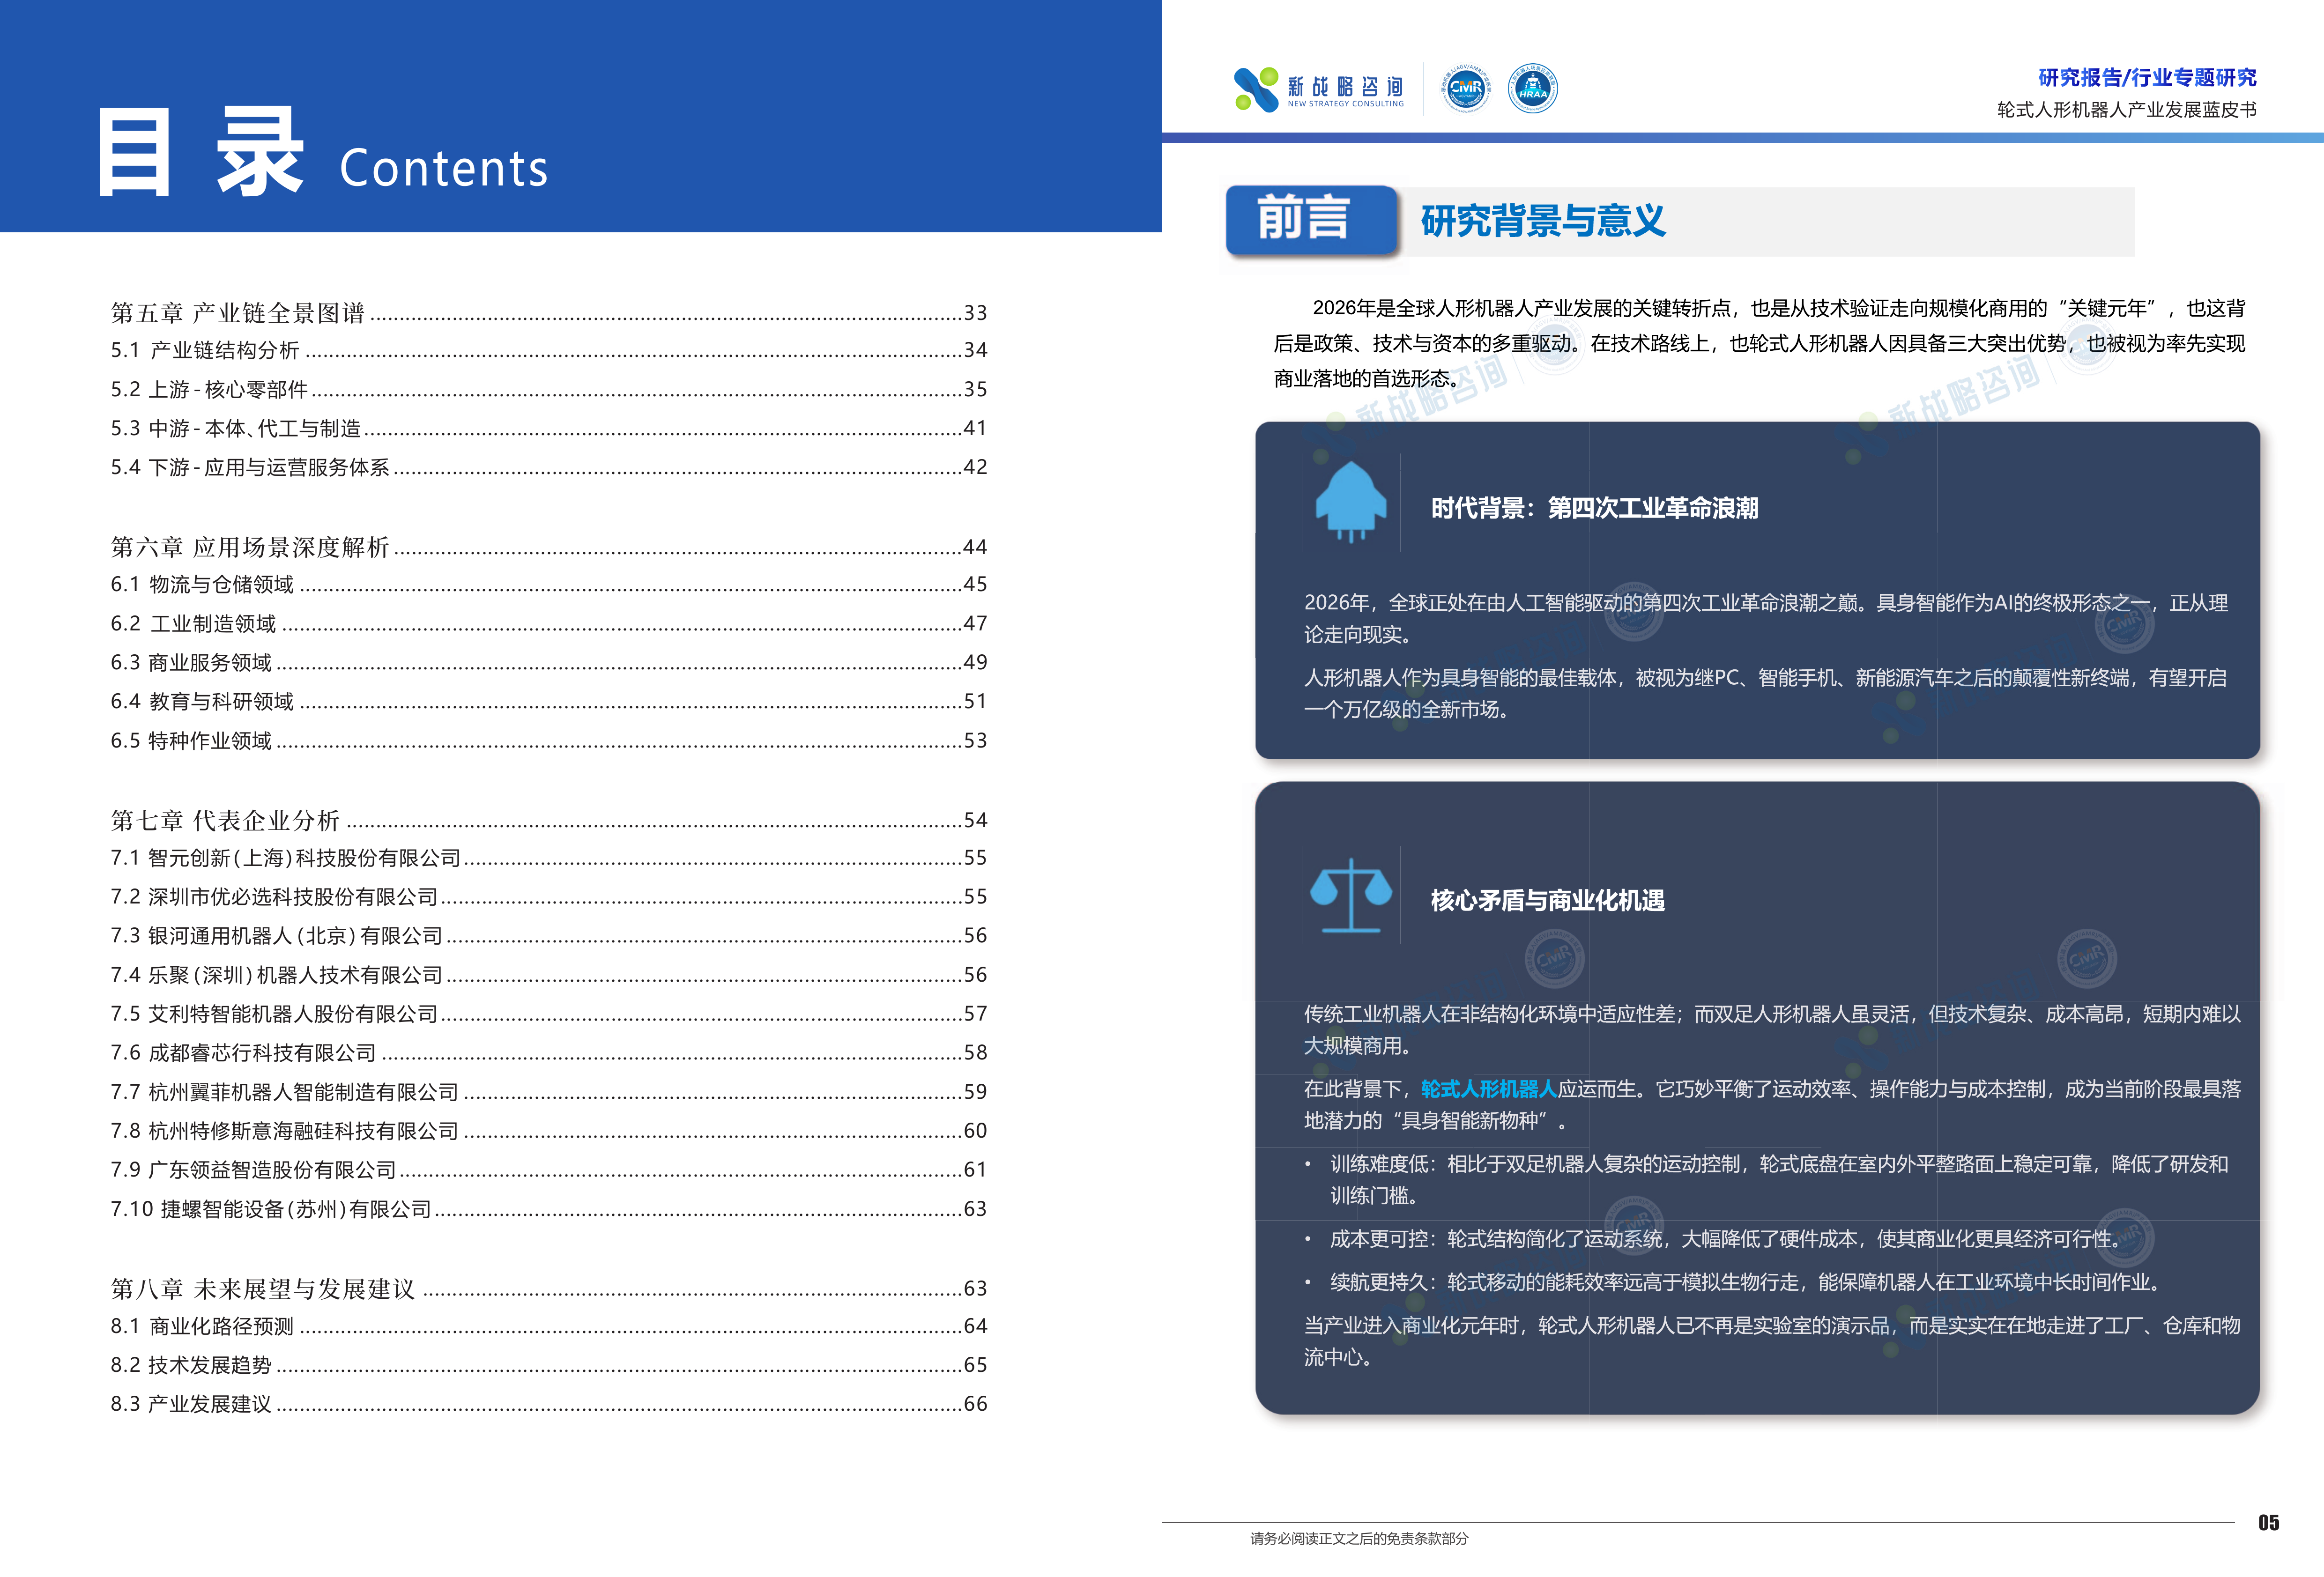
Task: Open TOC entry 第六章 应用场景深度解析
Action: tap(548, 547)
